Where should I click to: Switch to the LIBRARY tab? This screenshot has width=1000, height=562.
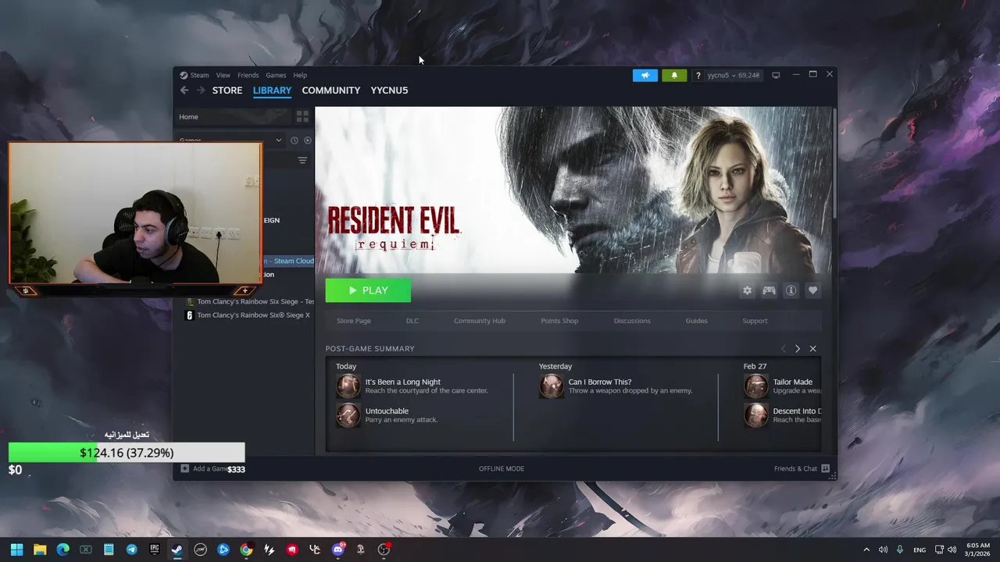272,91
